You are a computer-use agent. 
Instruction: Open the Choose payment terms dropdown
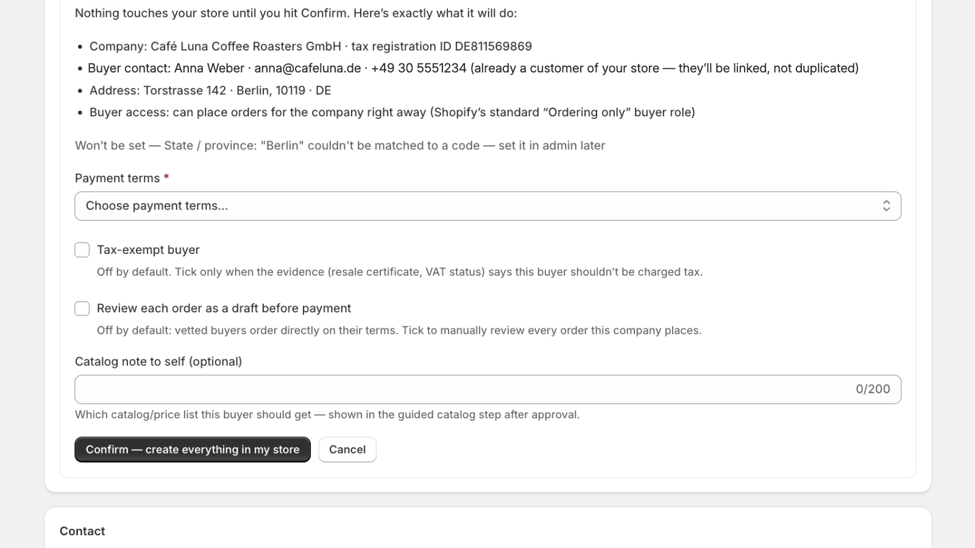pyautogui.click(x=487, y=206)
